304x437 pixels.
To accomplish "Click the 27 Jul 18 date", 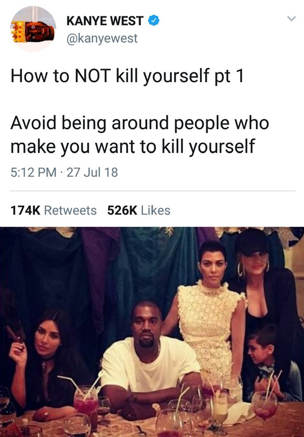I will [92, 172].
